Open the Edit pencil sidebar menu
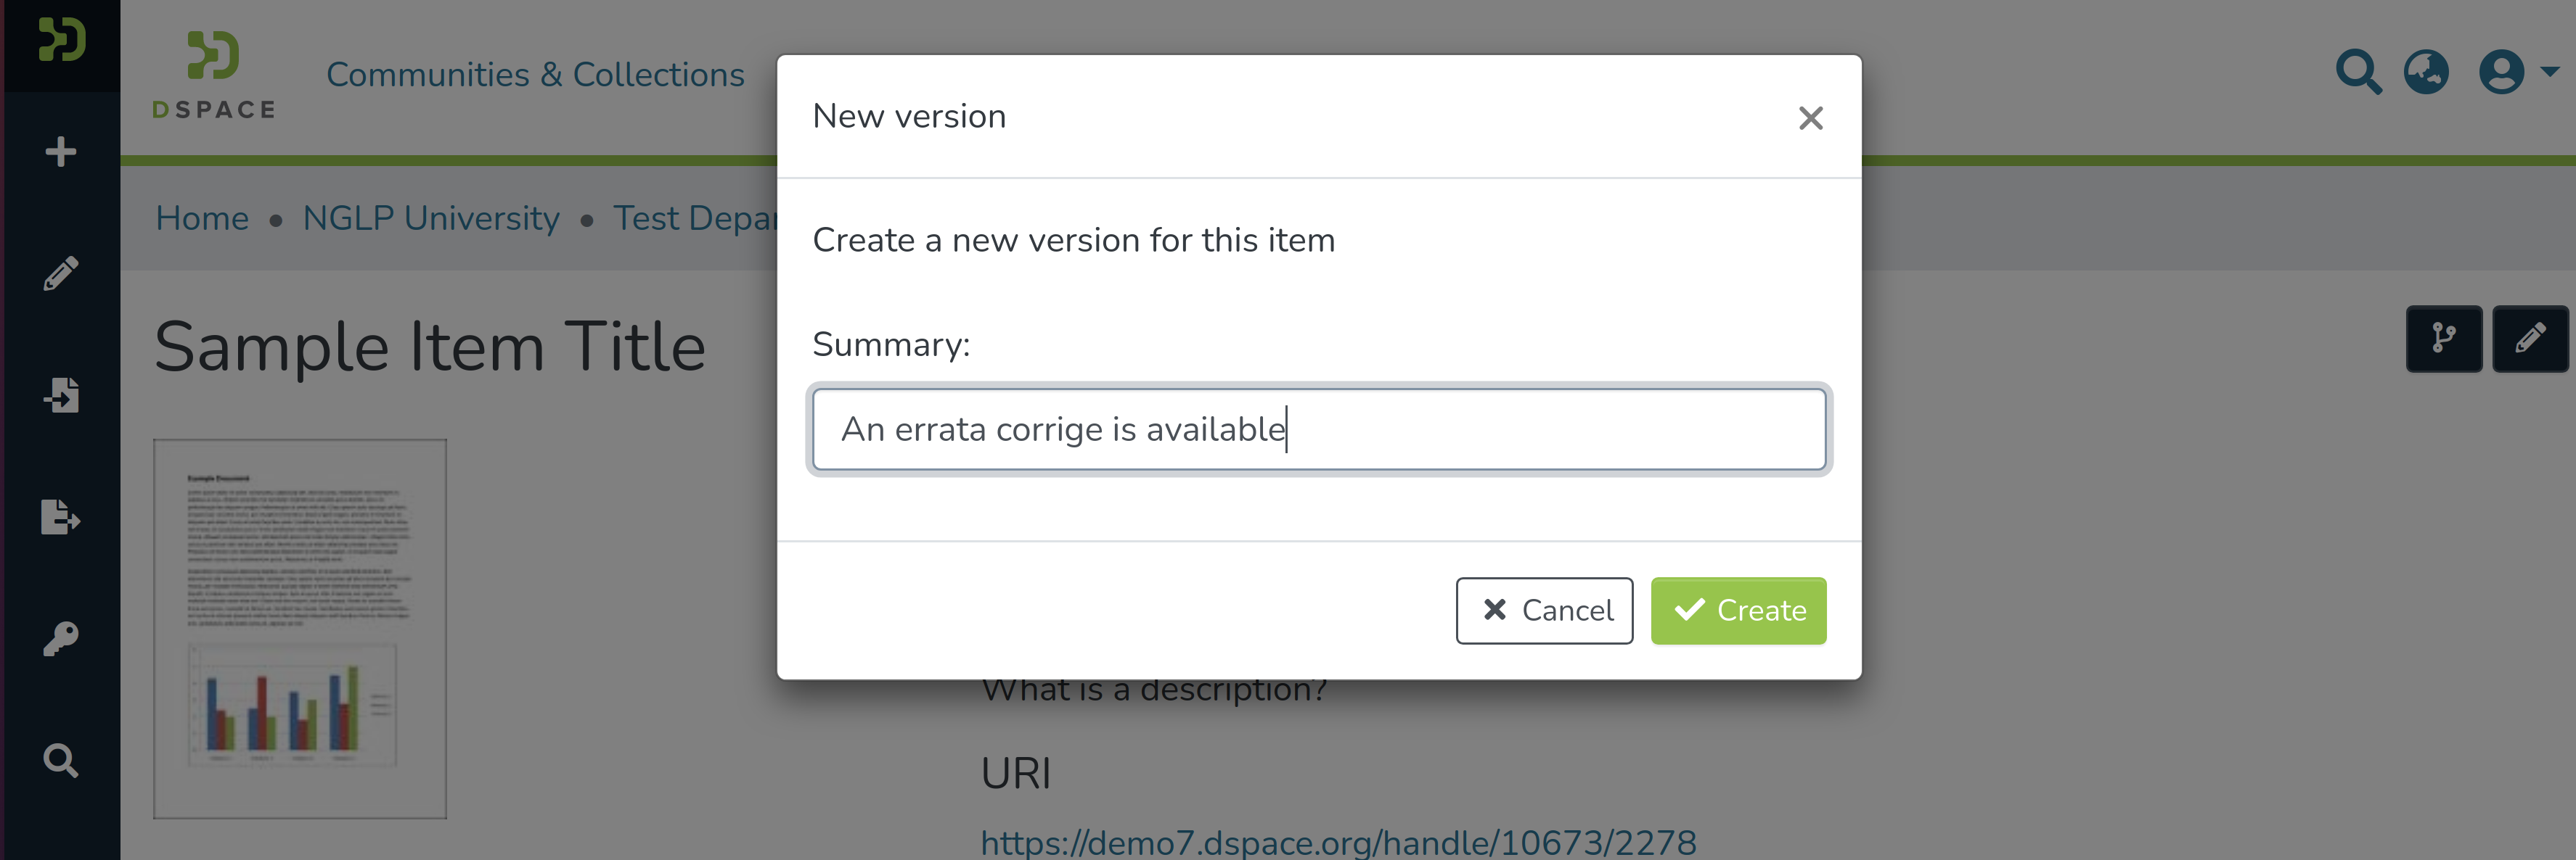 pyautogui.click(x=61, y=273)
